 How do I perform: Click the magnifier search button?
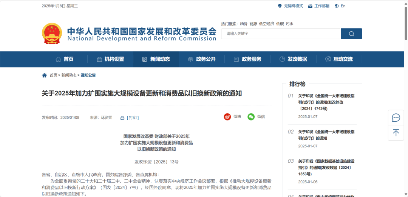click(x=351, y=34)
